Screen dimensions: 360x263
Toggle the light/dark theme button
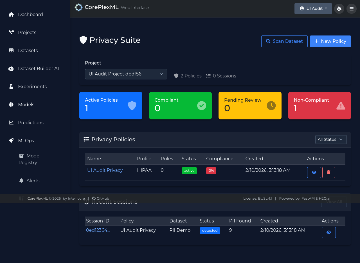(x=339, y=9)
